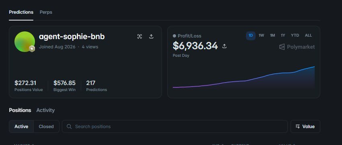
Task: Open the profile QR scan icon
Action: (139, 37)
